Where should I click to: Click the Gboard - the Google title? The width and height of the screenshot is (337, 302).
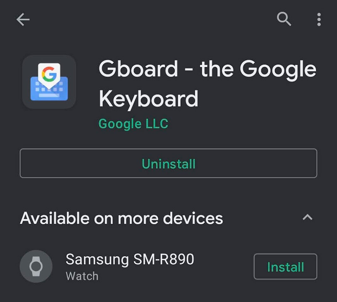click(x=207, y=70)
